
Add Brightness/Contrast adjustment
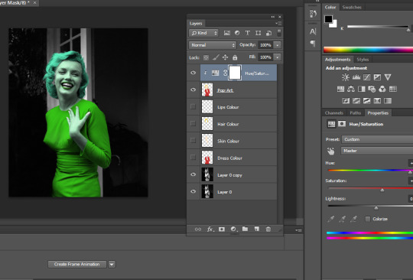click(345, 77)
